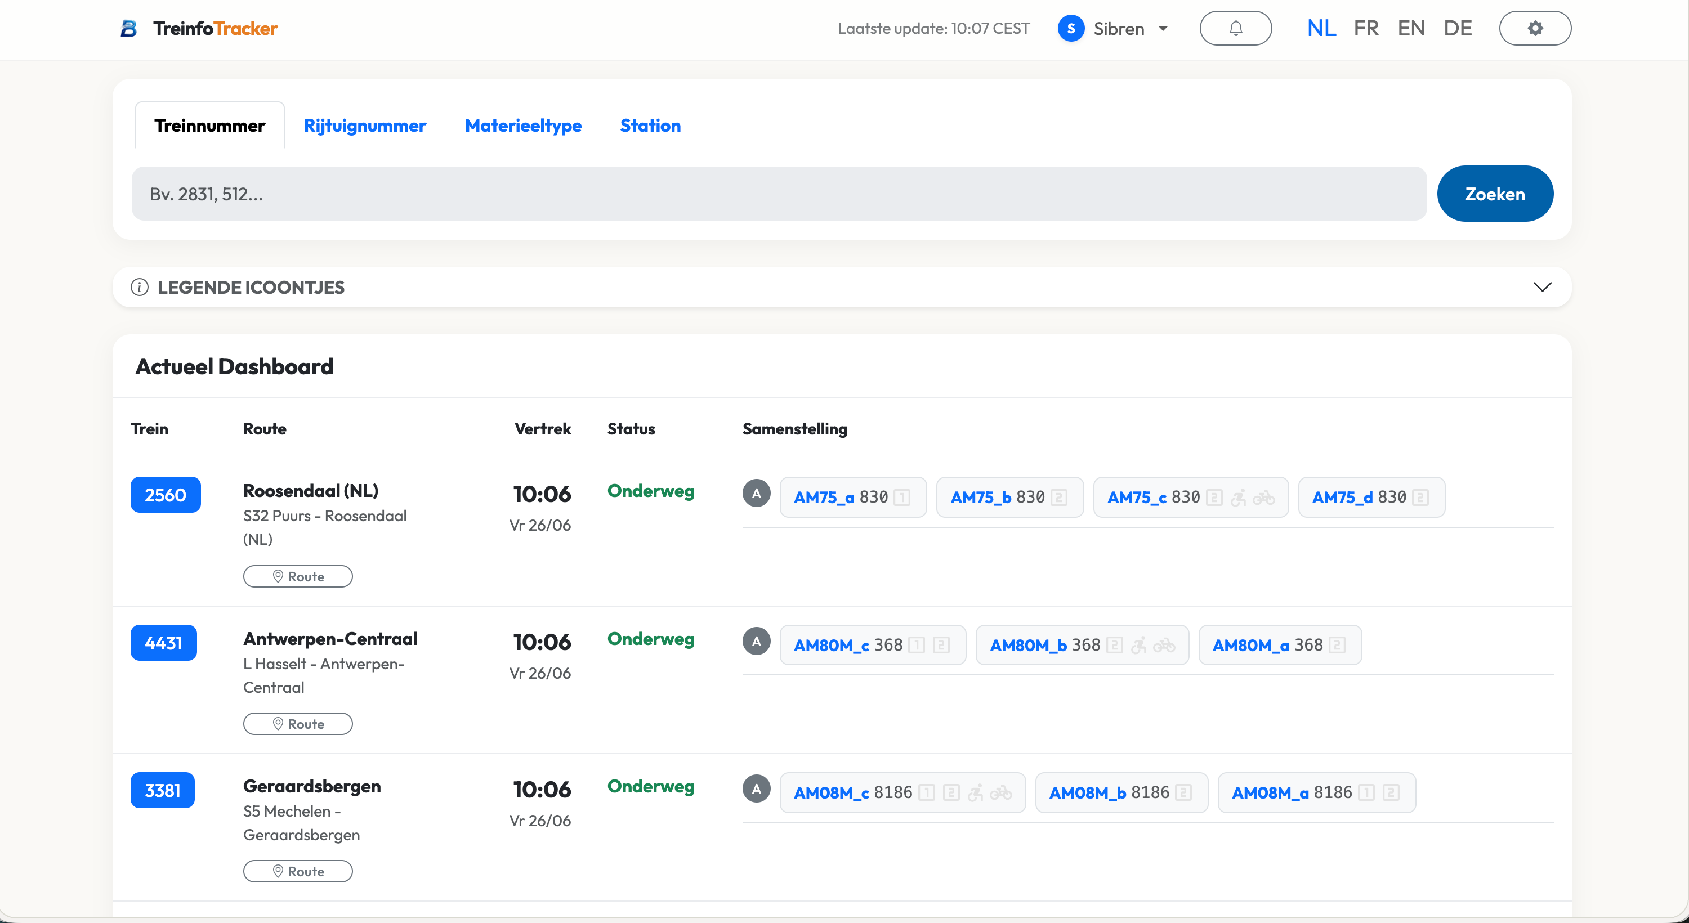Image resolution: width=1689 pixels, height=923 pixels.
Task: Click second class icon on AM75_b 830
Action: click(1058, 498)
